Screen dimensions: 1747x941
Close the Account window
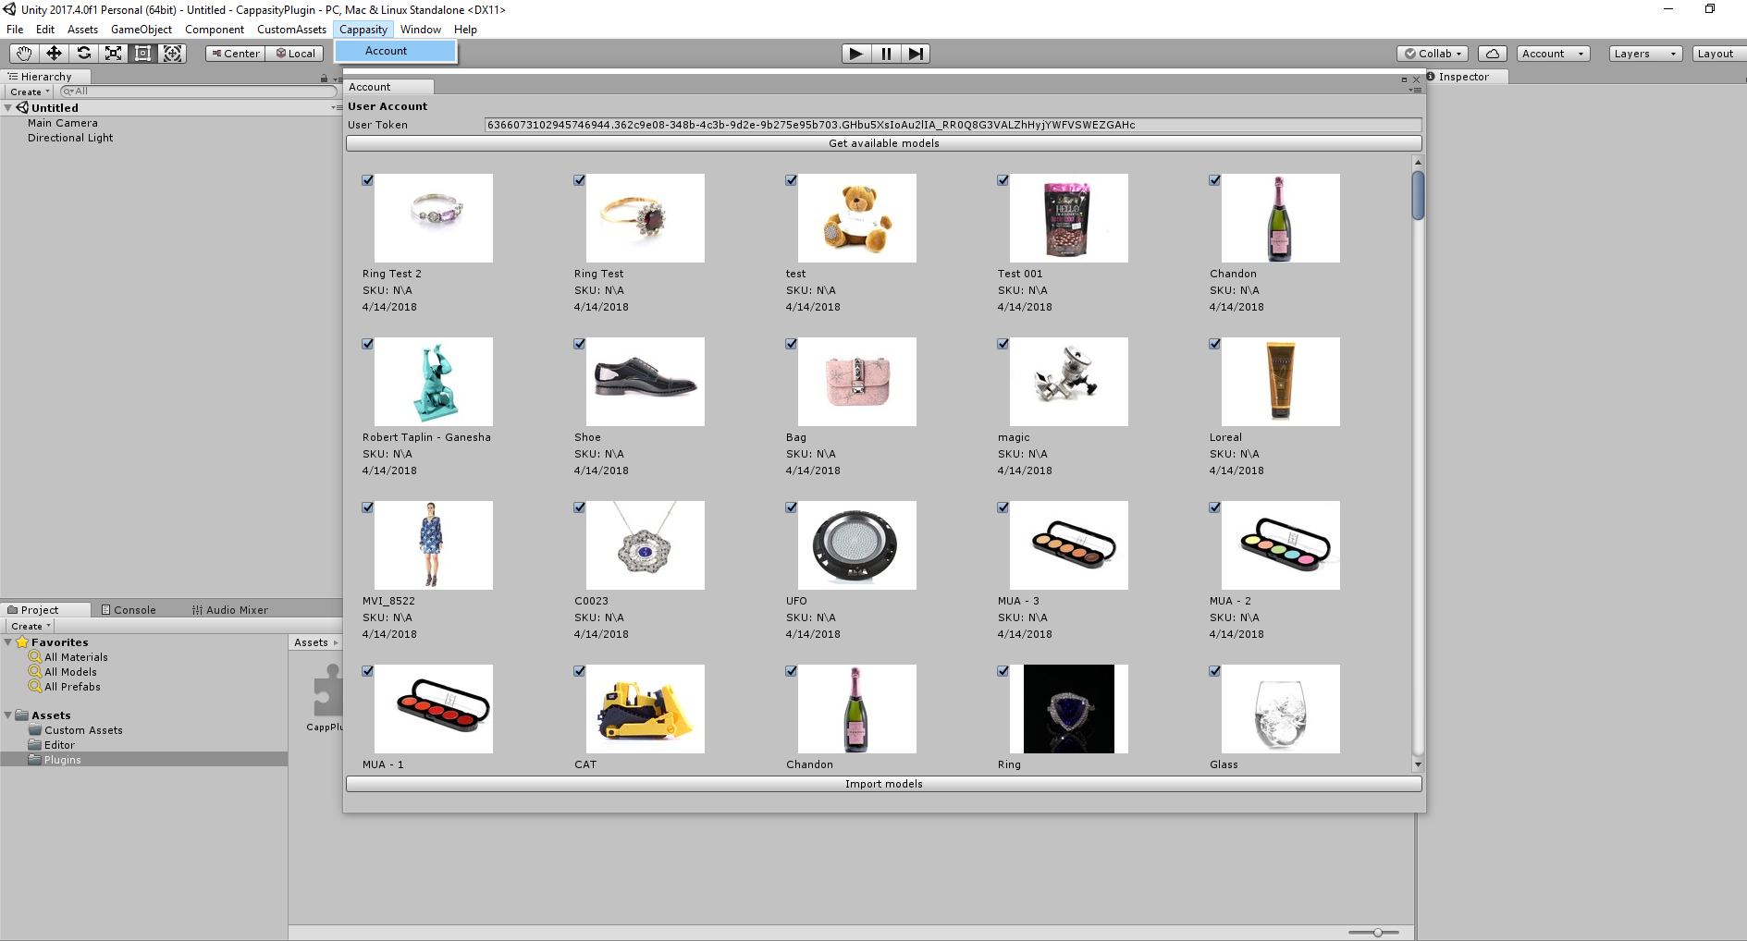click(x=1416, y=79)
